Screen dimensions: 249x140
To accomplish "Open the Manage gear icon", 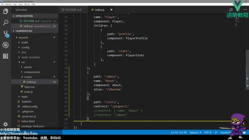I will [x=5, y=124].
